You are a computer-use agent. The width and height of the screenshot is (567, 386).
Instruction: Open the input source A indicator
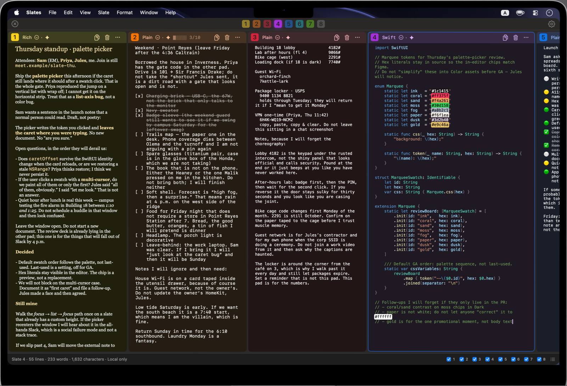click(x=505, y=13)
